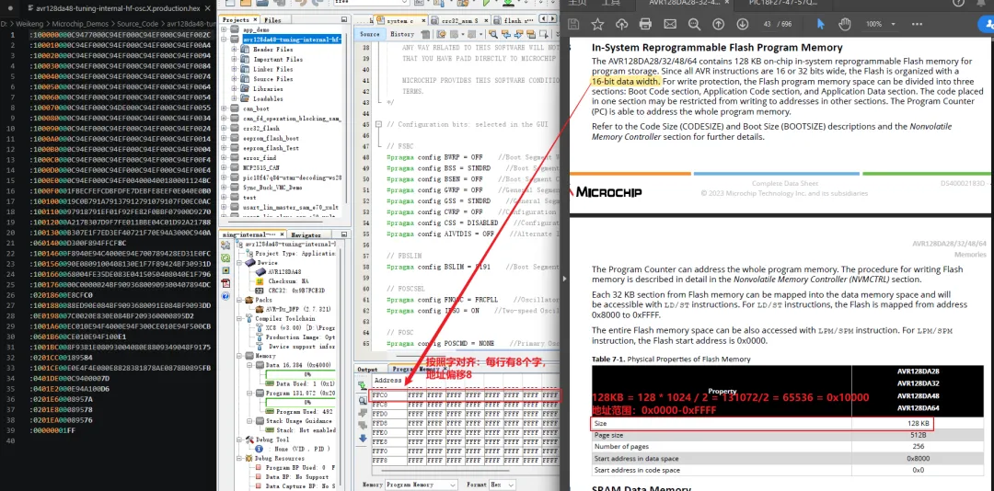Switch to the Source view button
Viewport: 994px width, 491px height.
coord(370,34)
